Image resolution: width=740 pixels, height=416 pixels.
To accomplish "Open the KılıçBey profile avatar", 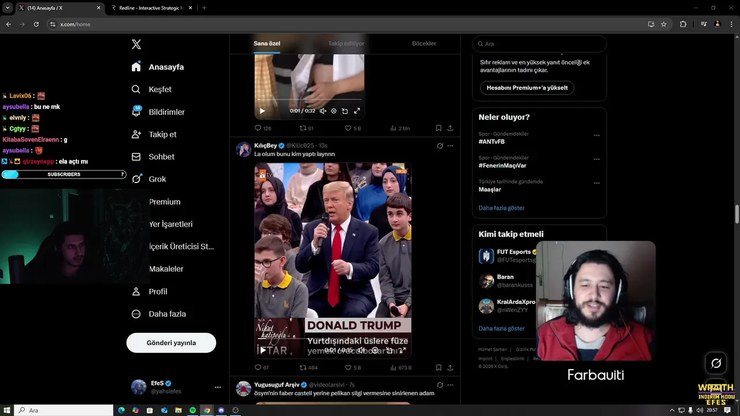I will click(x=243, y=149).
